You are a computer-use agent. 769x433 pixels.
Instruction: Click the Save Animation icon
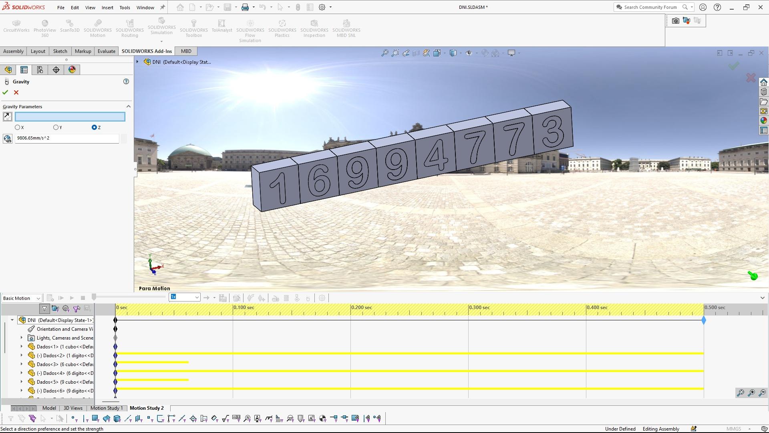click(223, 298)
